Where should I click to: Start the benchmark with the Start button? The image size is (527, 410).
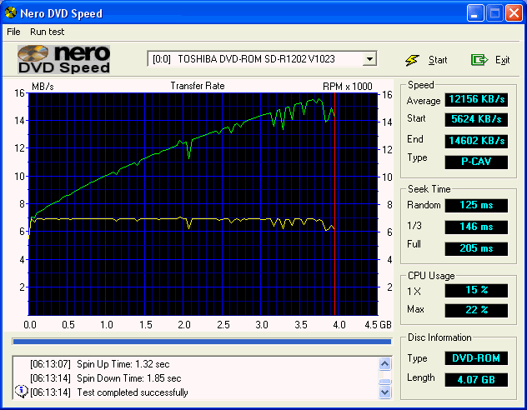pyautogui.click(x=426, y=60)
